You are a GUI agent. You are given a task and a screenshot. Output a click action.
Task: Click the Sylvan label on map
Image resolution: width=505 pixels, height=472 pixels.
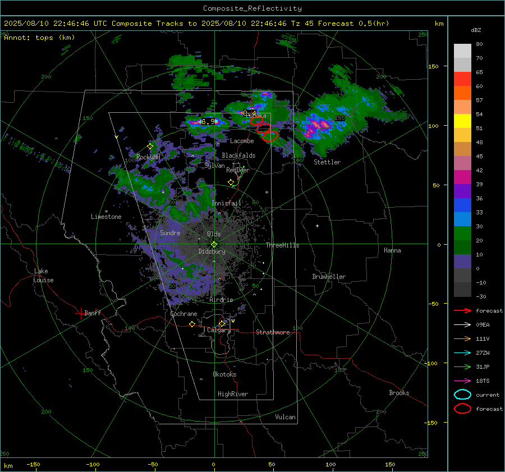pos(214,166)
